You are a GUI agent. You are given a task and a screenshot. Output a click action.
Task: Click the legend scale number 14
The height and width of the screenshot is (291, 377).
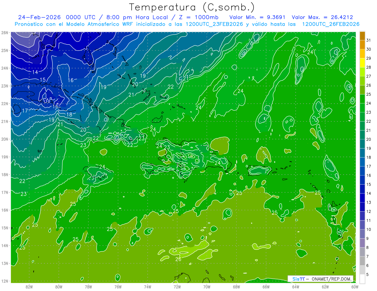[x=369, y=193]
